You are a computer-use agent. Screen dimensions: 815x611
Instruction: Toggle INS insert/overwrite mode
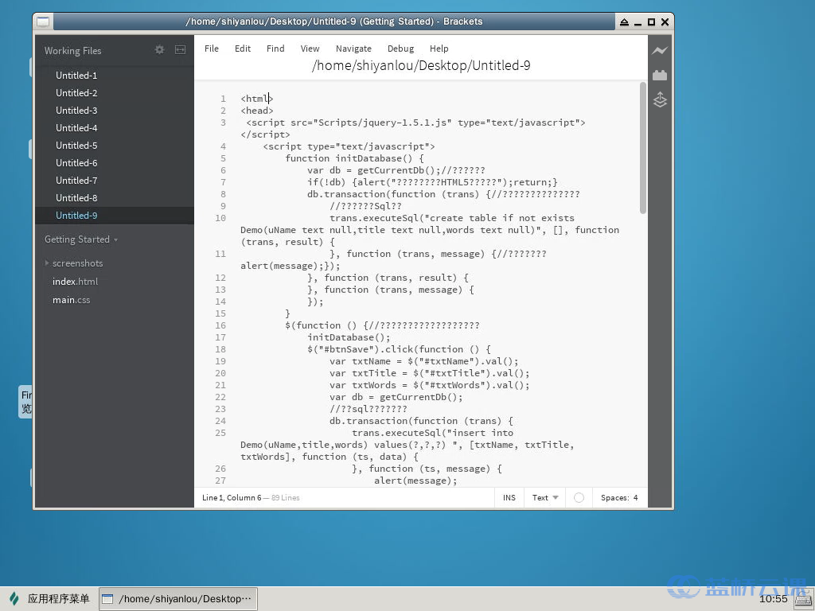coord(509,498)
